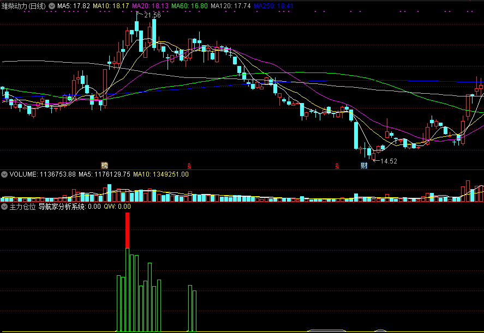484x333 pixels.
Task: Open the dropdown beside 潍柴动力(日线) title
Action: [52, 6]
